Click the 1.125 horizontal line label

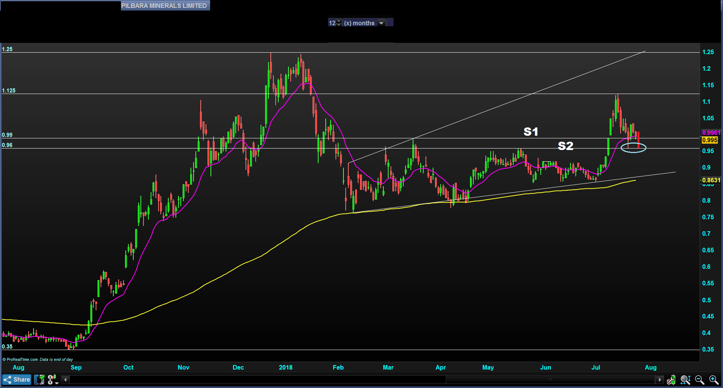pyautogui.click(x=9, y=91)
